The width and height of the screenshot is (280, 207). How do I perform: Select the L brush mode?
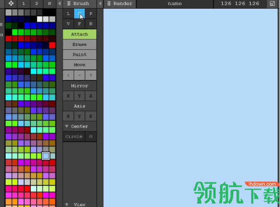[x=68, y=14]
